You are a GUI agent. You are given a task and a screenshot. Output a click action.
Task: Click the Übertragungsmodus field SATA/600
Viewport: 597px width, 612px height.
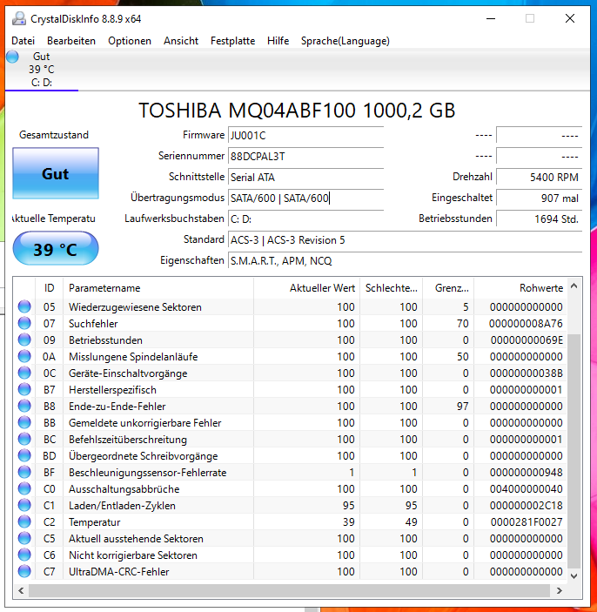306,198
